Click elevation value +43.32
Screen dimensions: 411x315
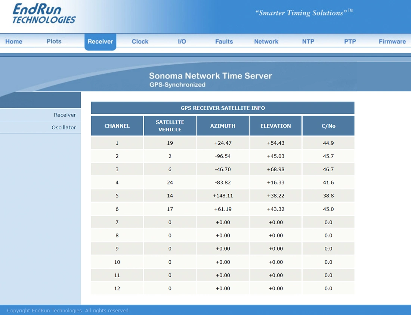click(x=275, y=209)
